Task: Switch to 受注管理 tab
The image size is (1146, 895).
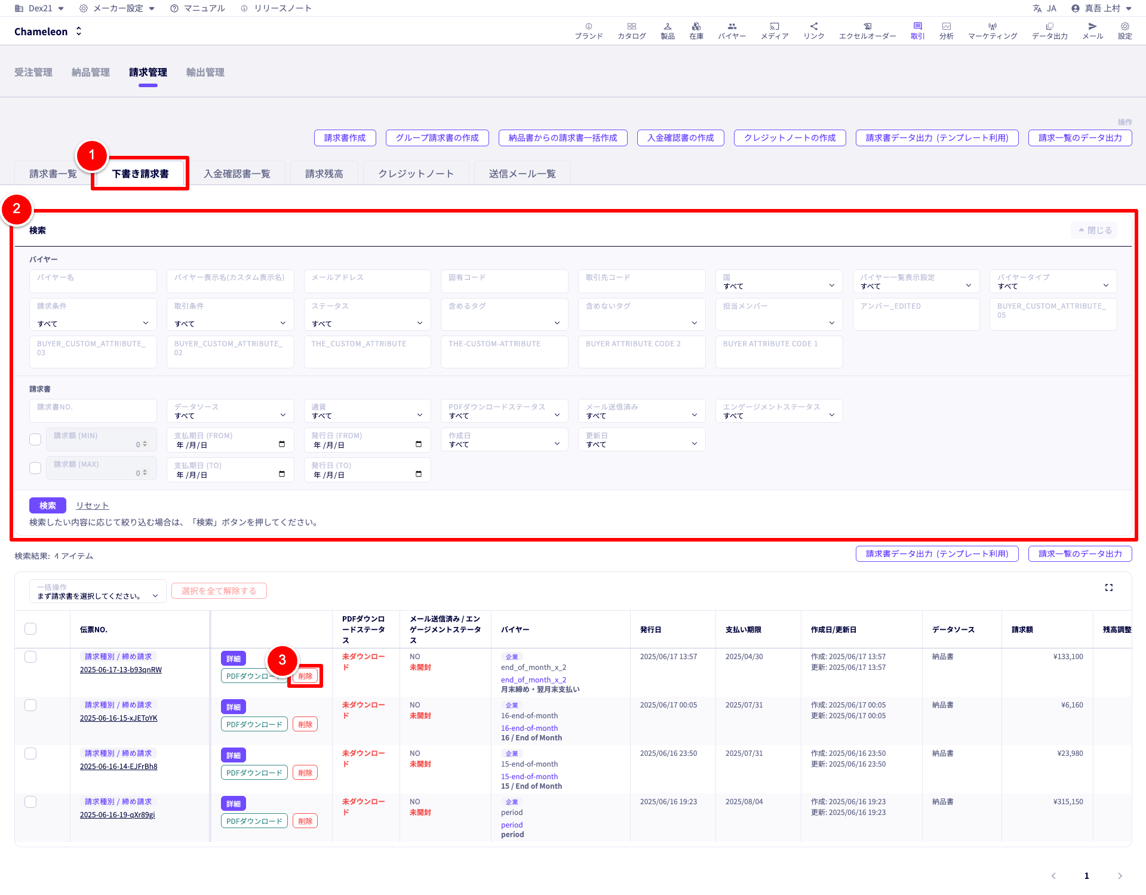Action: point(33,72)
